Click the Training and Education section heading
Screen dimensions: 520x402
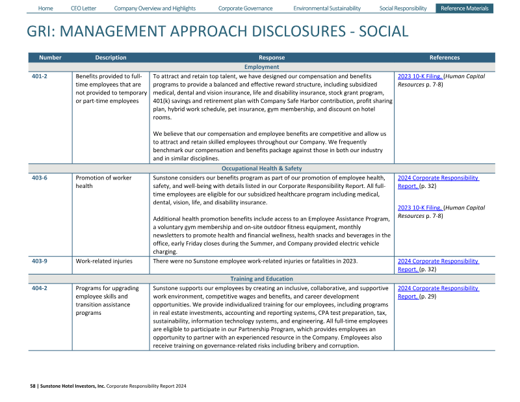click(x=261, y=279)
